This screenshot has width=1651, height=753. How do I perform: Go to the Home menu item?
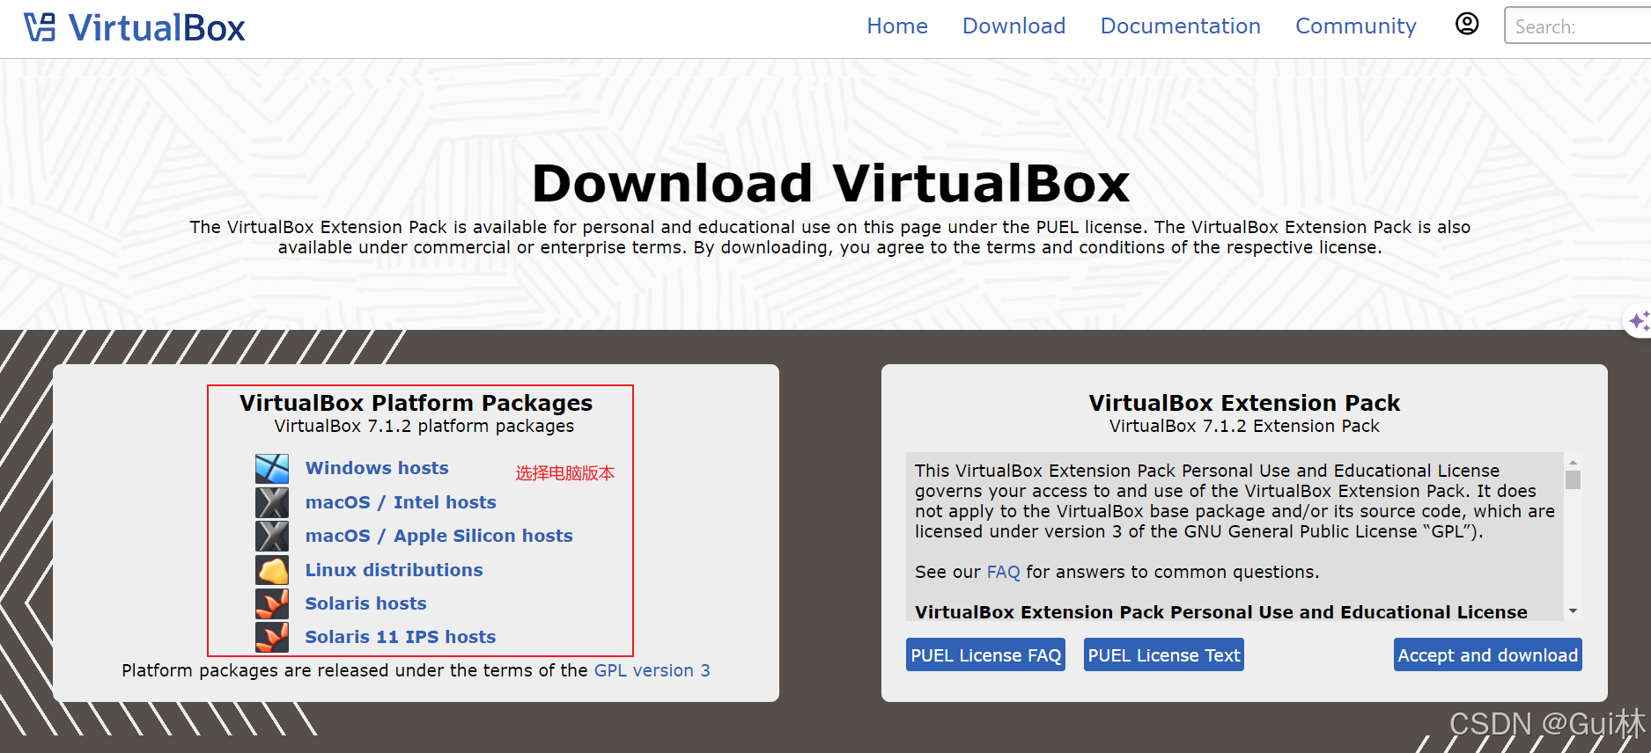tap(897, 26)
